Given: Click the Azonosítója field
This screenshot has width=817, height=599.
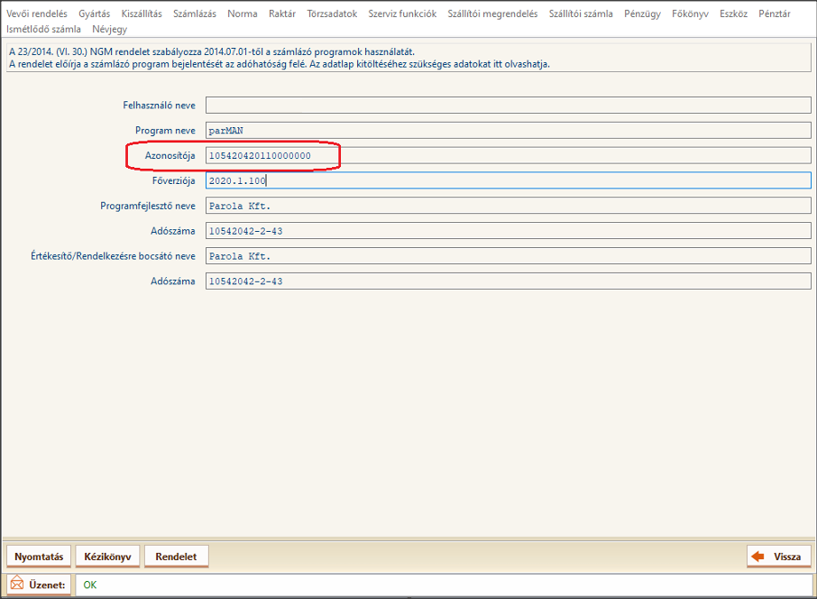Looking at the screenshot, I should coord(508,155).
